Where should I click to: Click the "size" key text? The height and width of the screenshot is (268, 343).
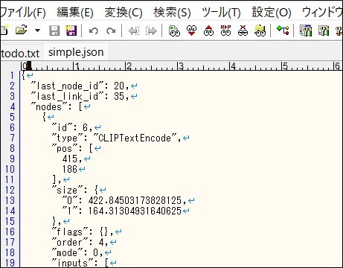point(67,190)
